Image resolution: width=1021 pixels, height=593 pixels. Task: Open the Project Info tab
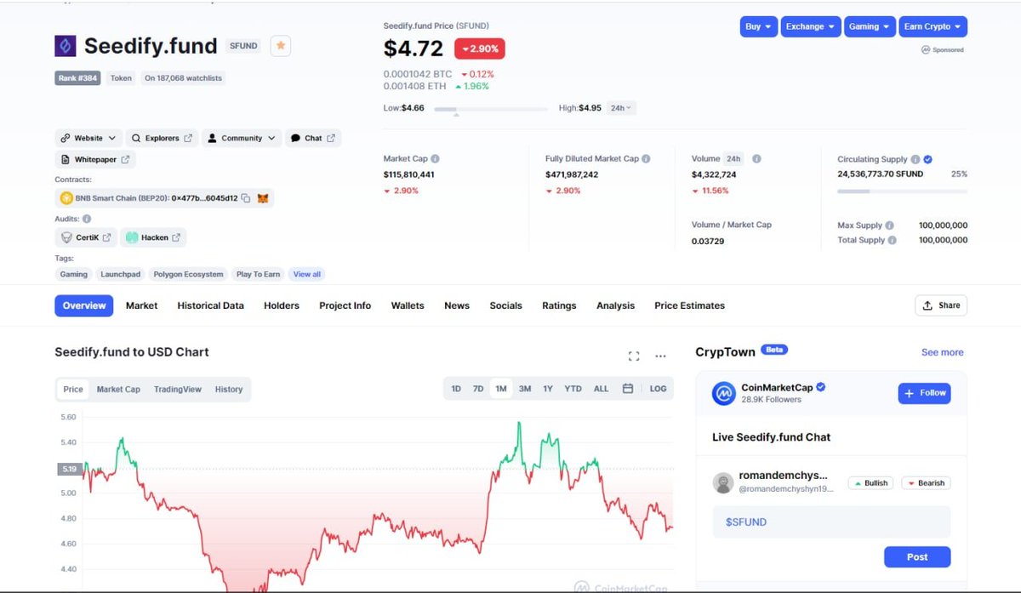(x=345, y=305)
